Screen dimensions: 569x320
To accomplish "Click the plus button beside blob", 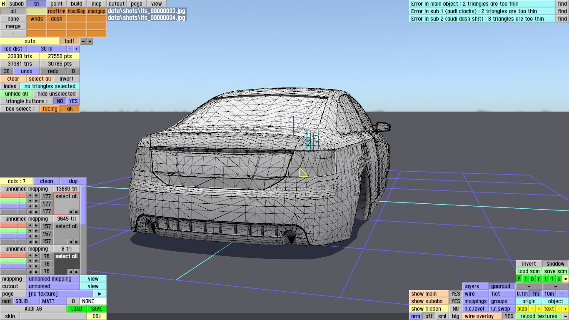I will coord(539,309).
